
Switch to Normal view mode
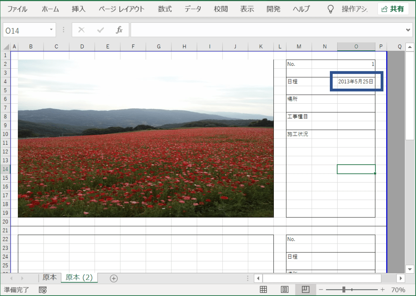(263, 289)
